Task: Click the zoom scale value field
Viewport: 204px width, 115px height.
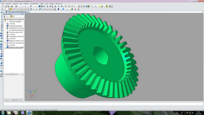Action: pos(65,6)
